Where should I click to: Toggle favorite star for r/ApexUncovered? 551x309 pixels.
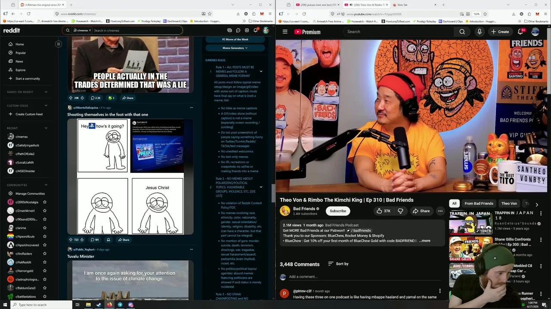point(45,245)
